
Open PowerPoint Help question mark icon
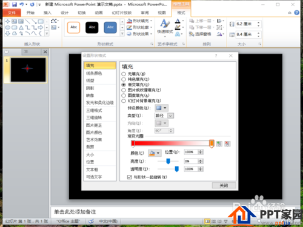tap(296, 13)
